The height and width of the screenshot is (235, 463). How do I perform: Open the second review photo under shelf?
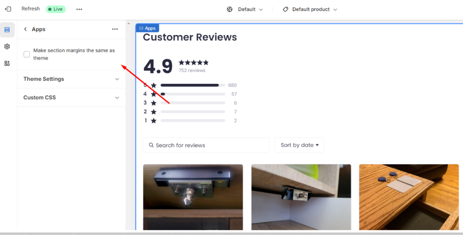point(301,197)
